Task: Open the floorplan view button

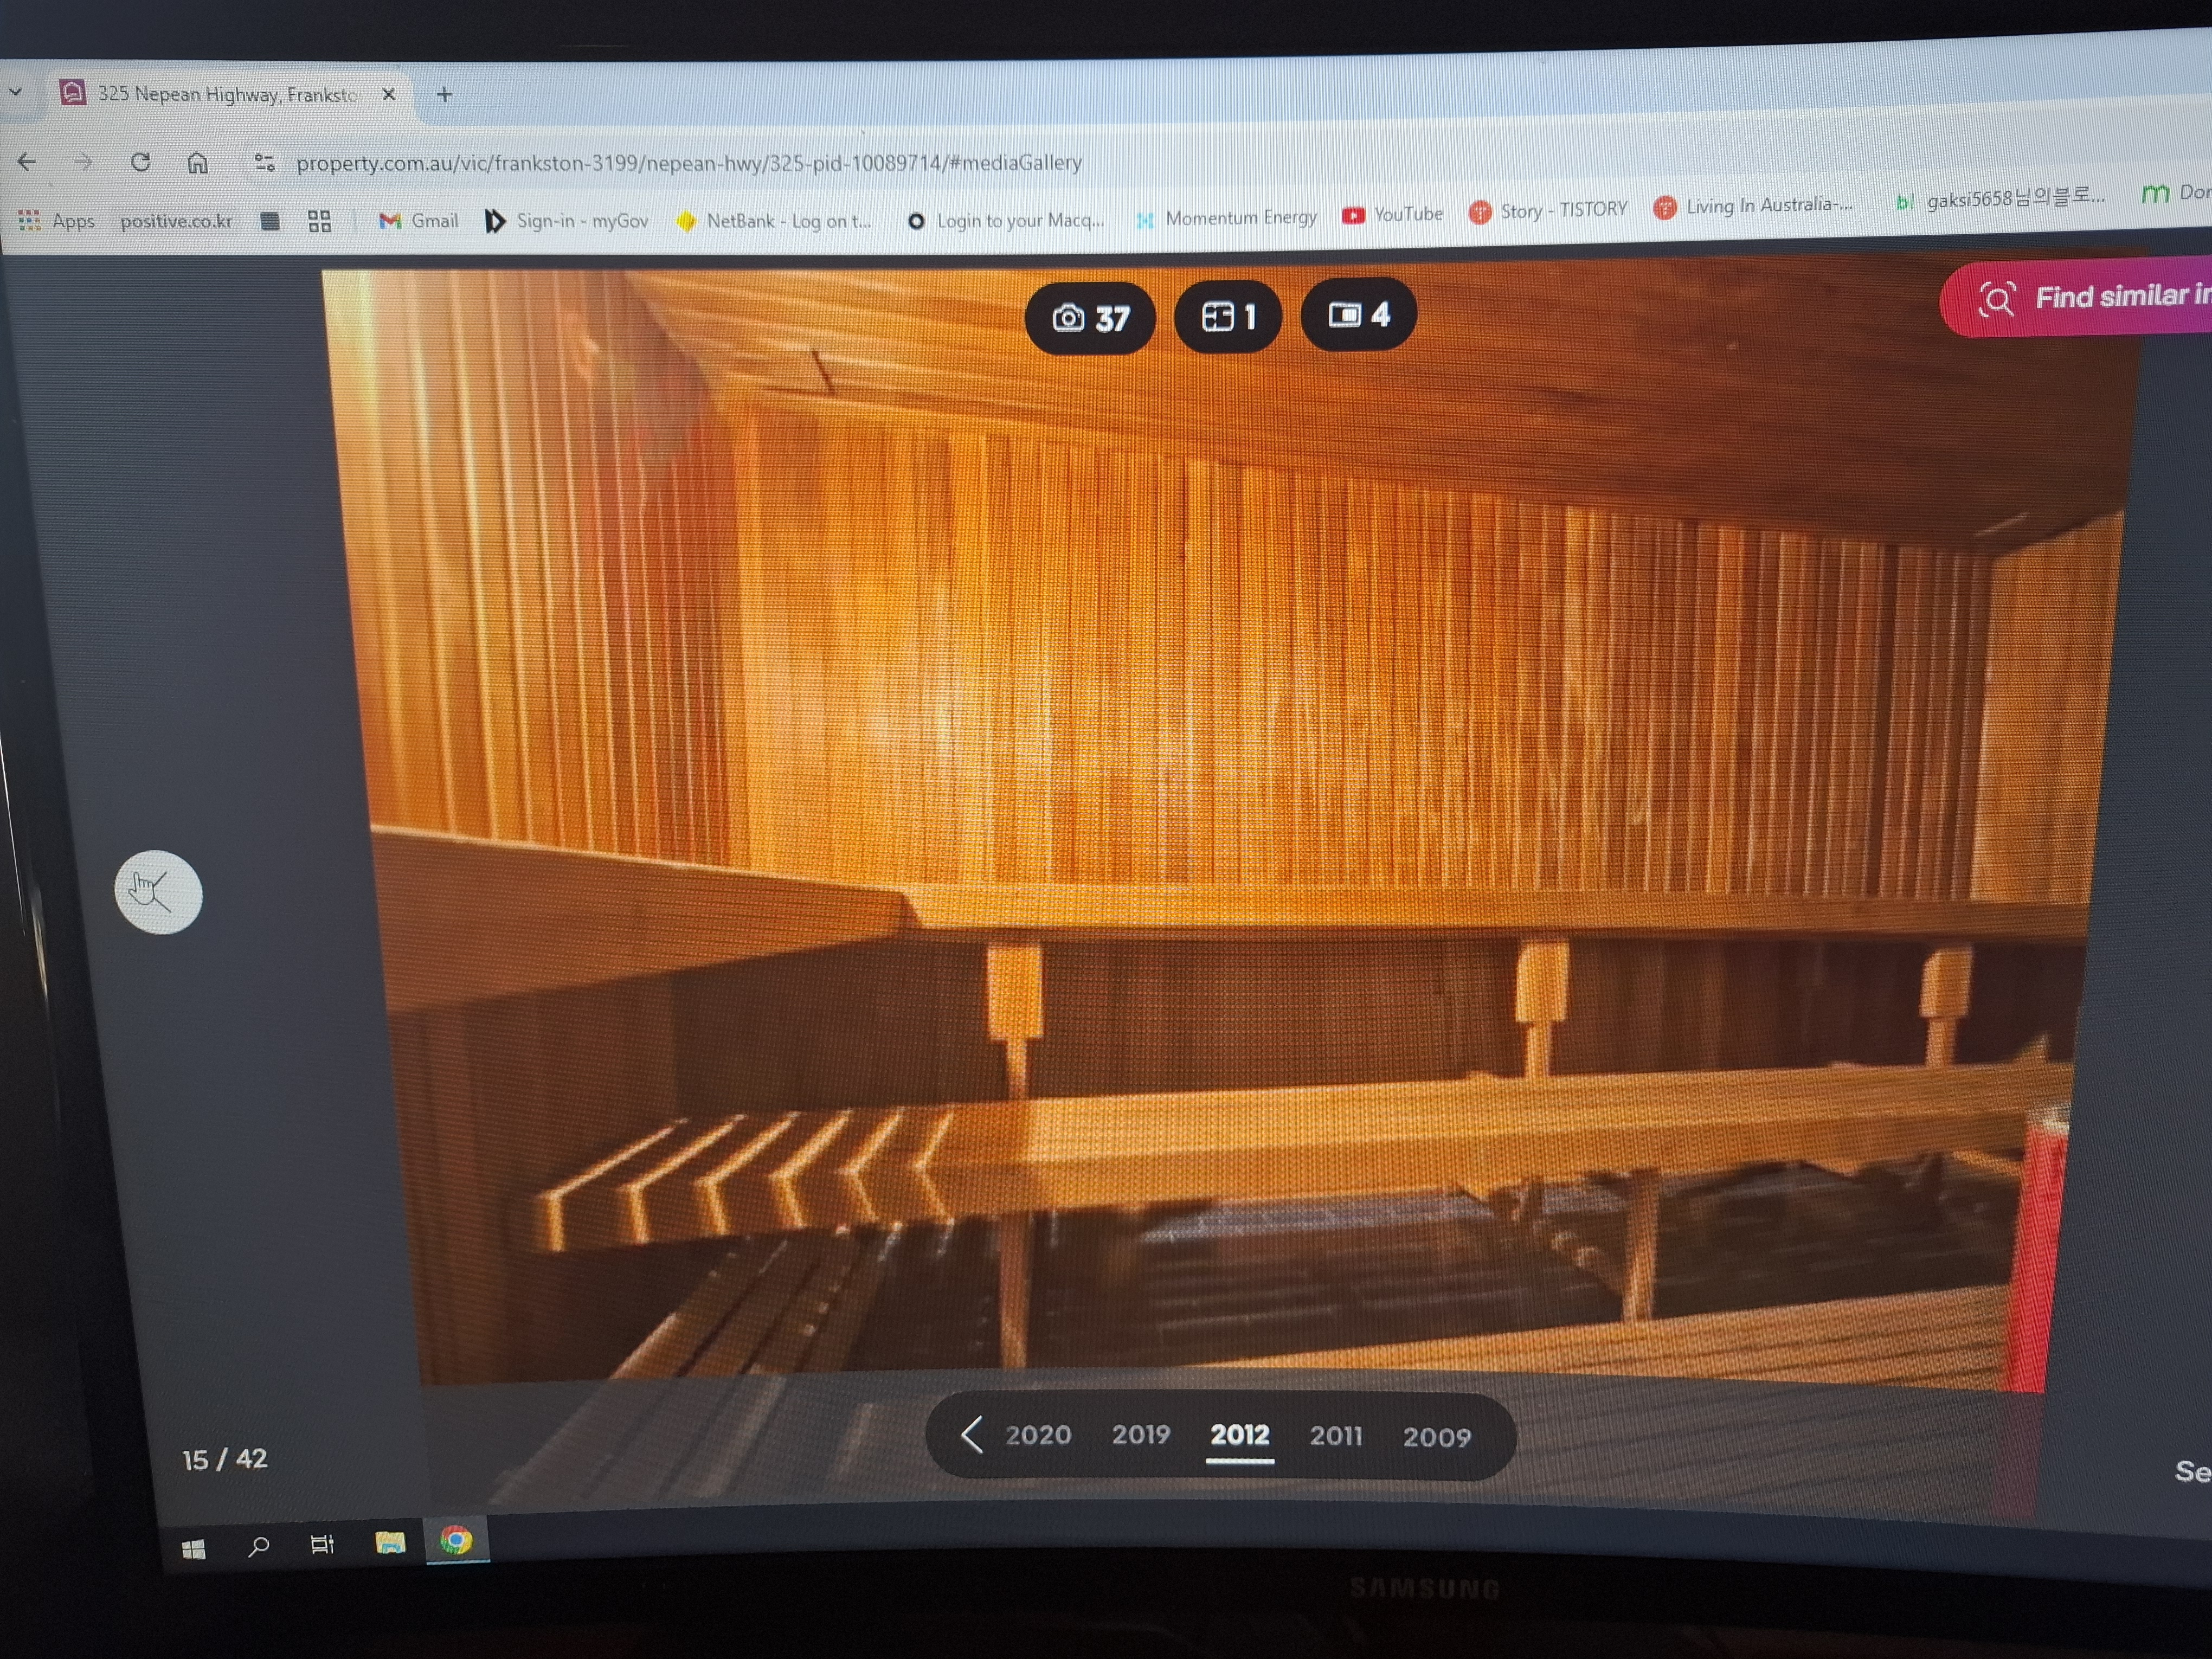Action: pos(1228,317)
